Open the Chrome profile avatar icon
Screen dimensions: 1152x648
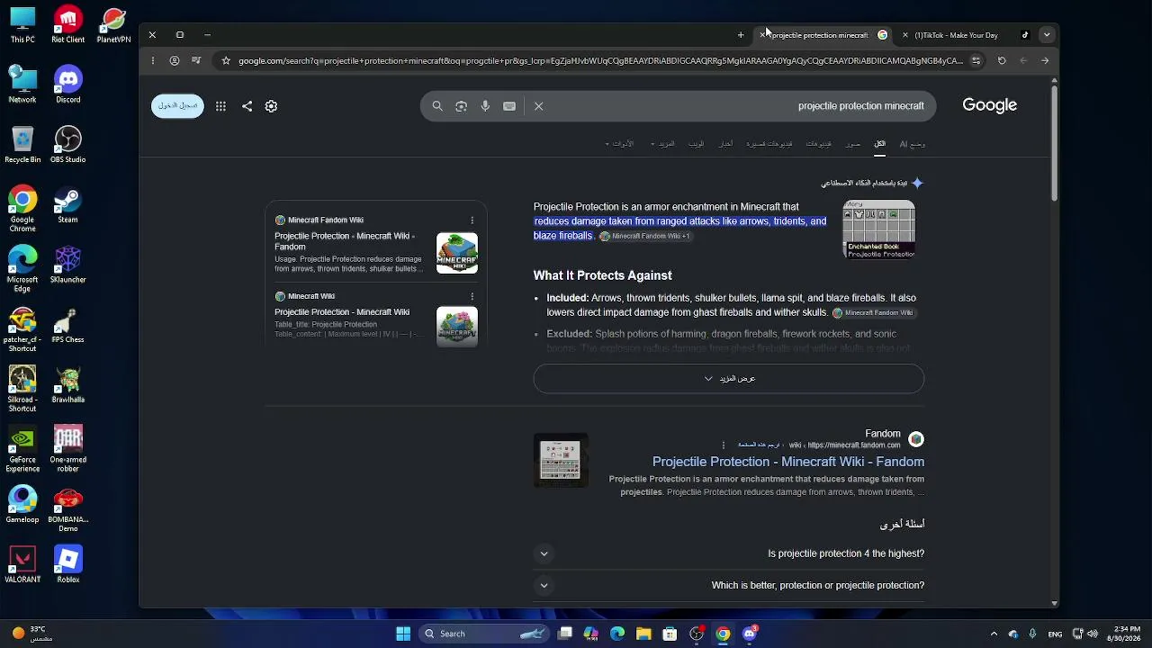coord(174,61)
